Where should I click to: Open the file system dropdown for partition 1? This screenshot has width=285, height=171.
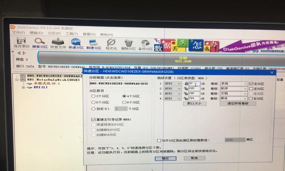click(173, 84)
